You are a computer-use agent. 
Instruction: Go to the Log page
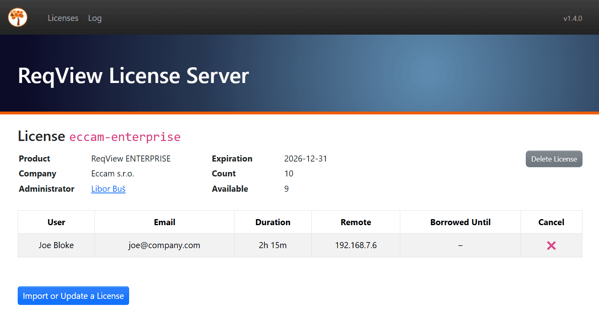[x=95, y=18]
